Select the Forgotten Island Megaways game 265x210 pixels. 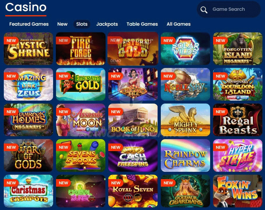coord(238,49)
